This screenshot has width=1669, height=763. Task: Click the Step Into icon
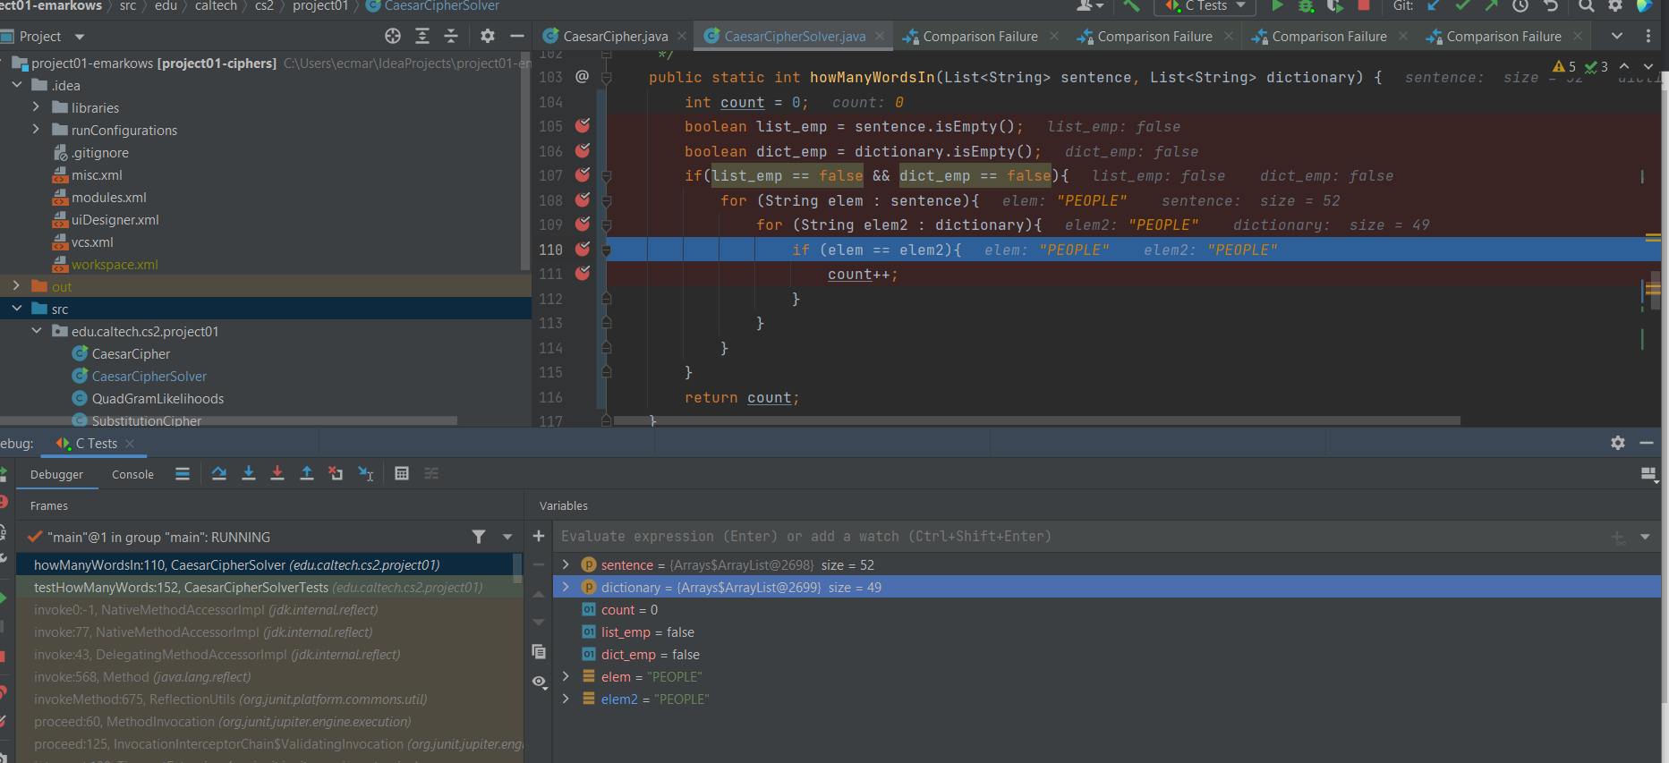249,474
